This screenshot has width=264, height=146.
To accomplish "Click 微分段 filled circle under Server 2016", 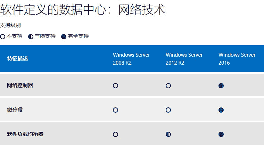I will [221, 110].
